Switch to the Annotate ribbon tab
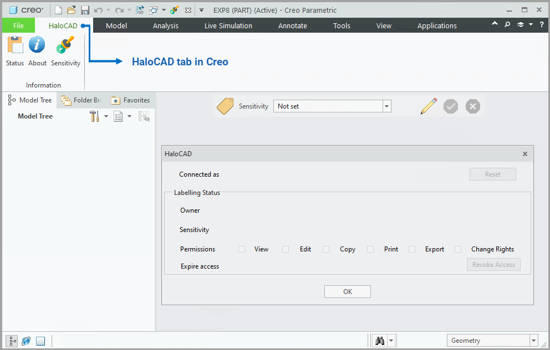 point(292,25)
